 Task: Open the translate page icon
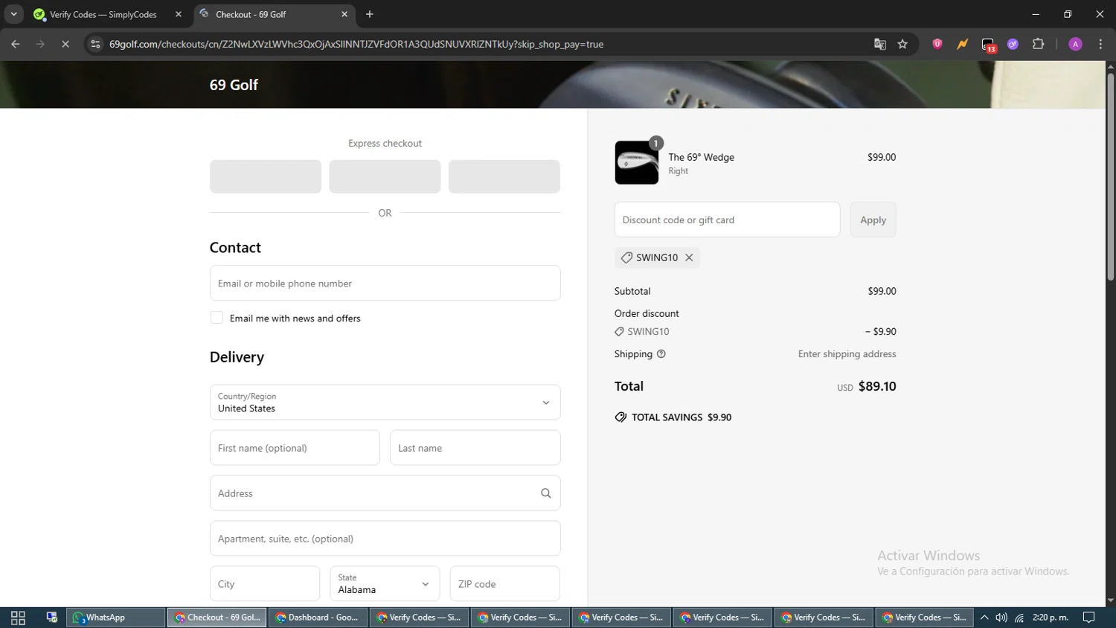pyautogui.click(x=880, y=44)
